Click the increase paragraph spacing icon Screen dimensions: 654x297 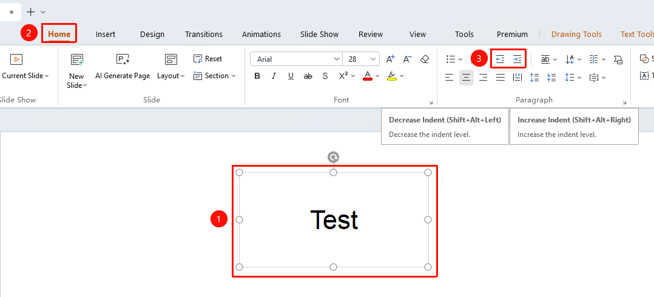click(x=534, y=77)
